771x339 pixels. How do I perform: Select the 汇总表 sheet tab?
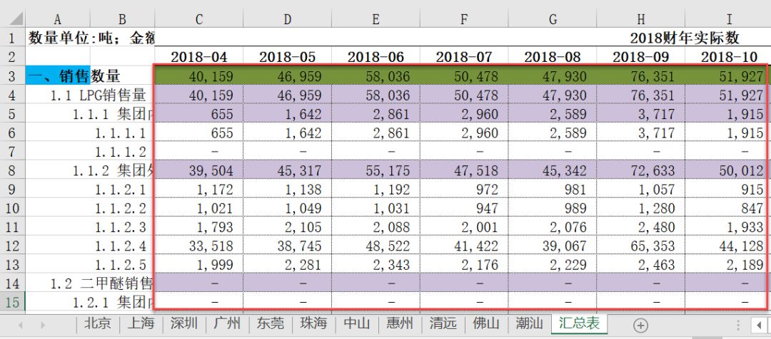tap(579, 323)
